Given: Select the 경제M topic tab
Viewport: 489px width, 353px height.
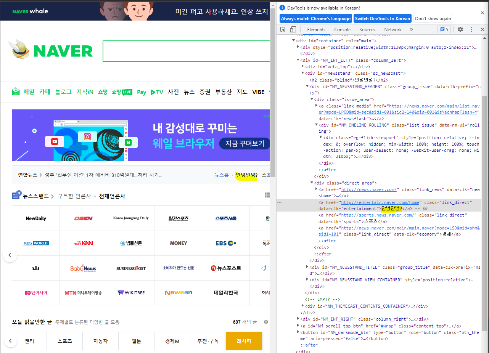Looking at the screenshot, I should [172, 341].
